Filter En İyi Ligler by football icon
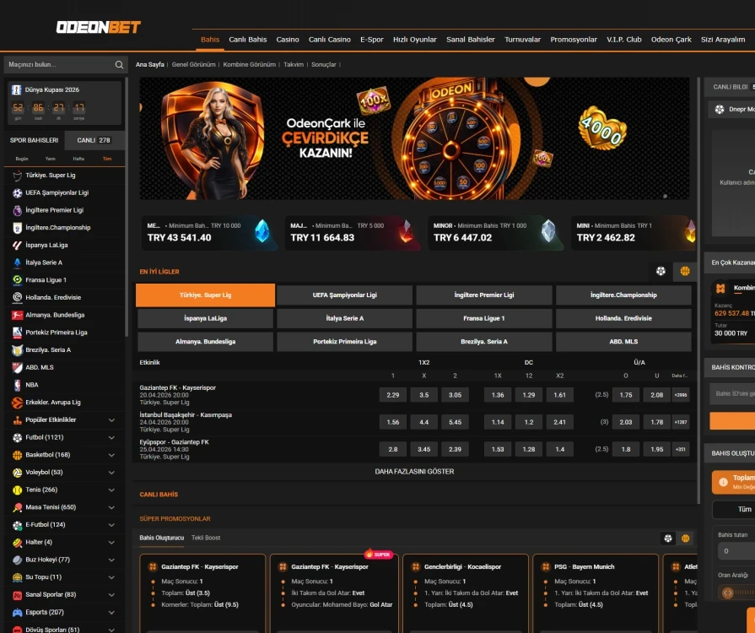755x633 pixels. 661,271
